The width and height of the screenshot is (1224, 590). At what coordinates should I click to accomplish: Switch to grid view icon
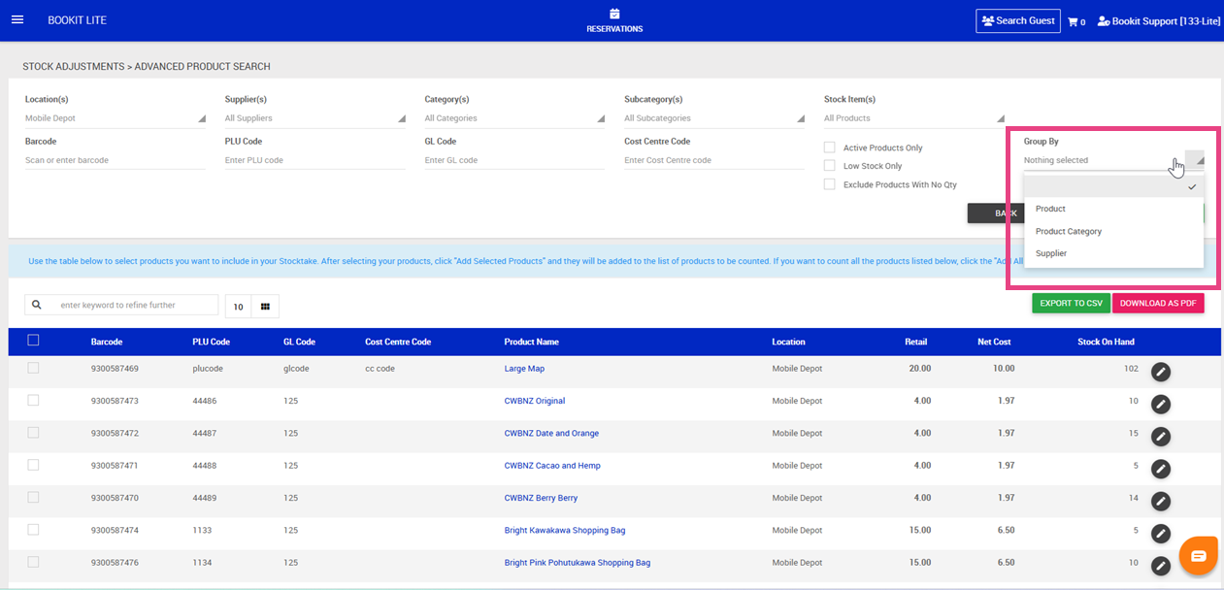pyautogui.click(x=265, y=307)
